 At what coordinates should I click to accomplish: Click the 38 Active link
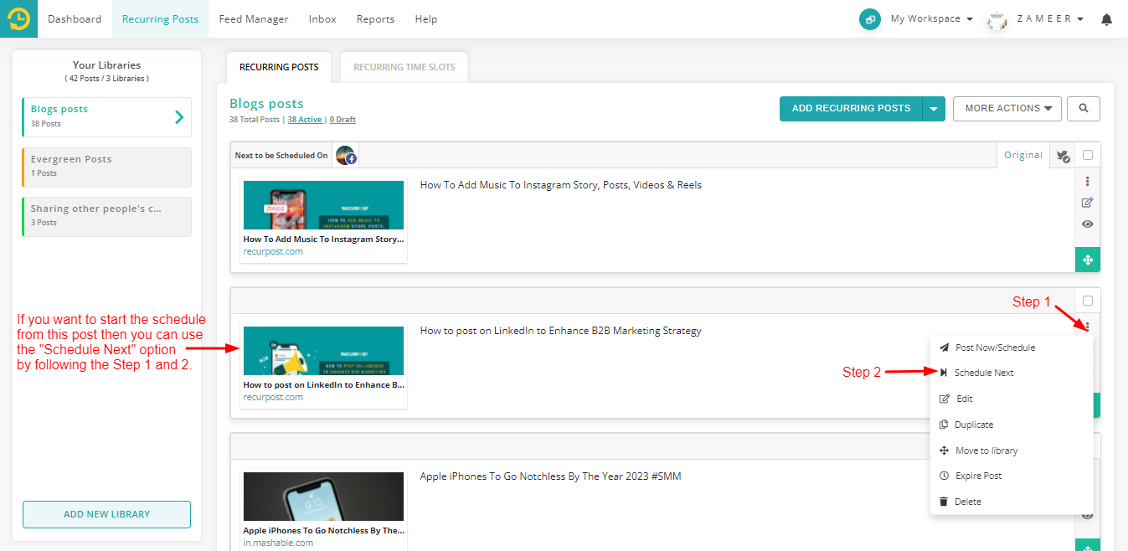coord(305,120)
